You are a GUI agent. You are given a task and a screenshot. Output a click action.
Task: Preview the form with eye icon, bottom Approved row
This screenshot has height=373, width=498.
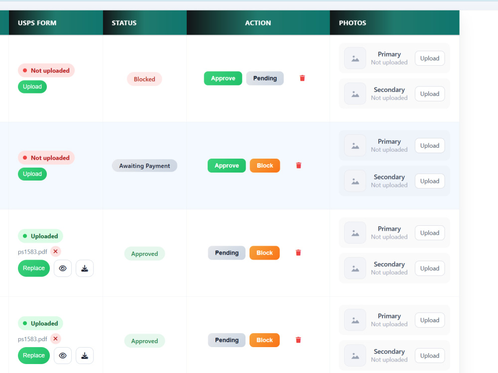(63, 356)
